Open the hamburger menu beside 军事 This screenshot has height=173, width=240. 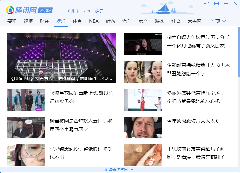pyautogui.click(x=235, y=21)
